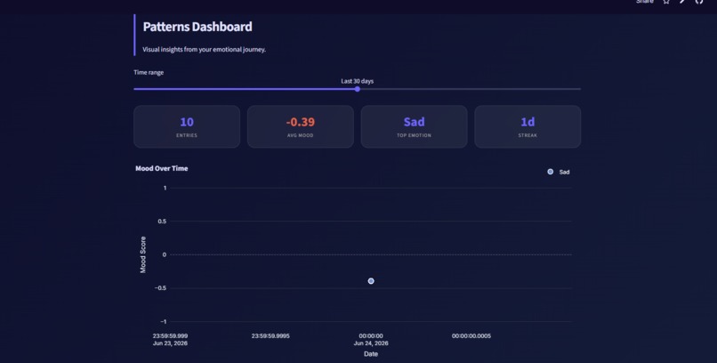Click the '0.5' y-axis tick label
The height and width of the screenshot is (363, 717).
pyautogui.click(x=161, y=222)
